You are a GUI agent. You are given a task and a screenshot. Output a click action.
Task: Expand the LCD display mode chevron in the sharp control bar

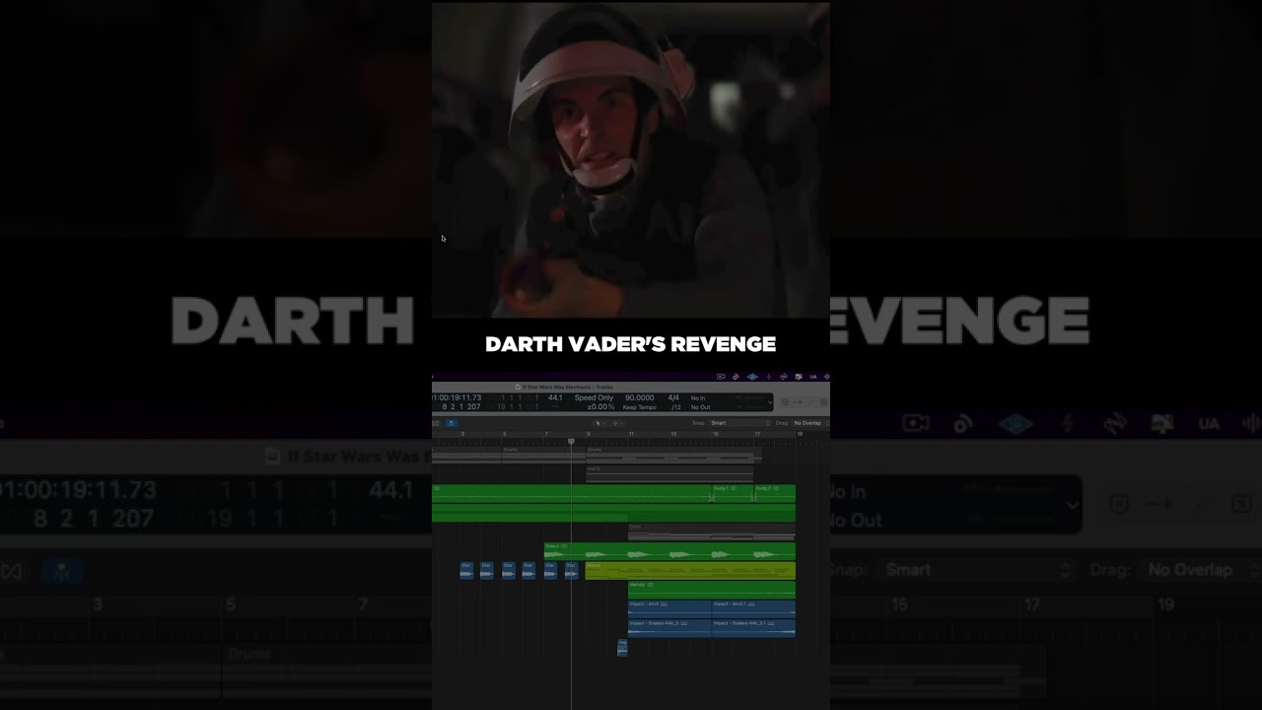point(770,402)
